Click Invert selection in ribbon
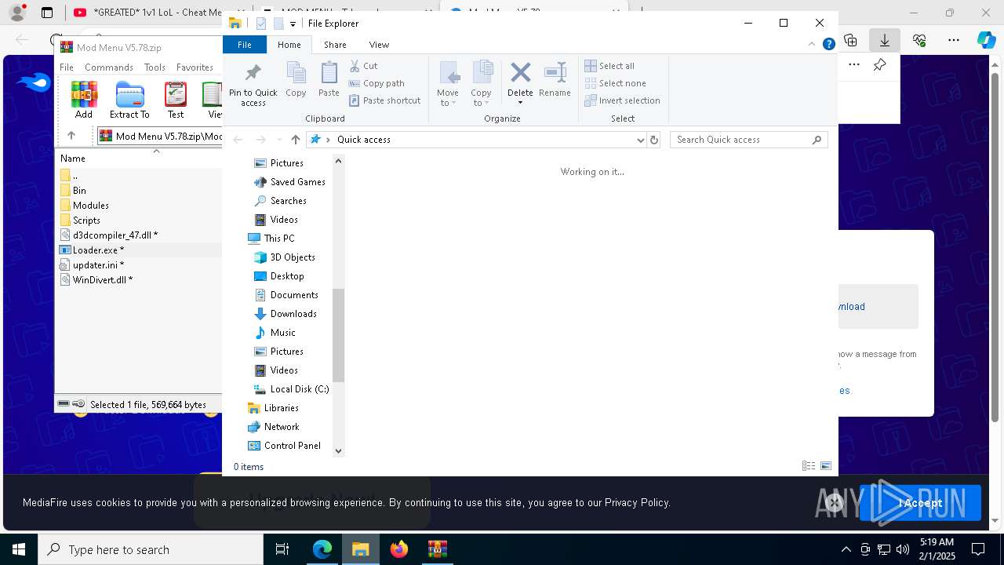Viewport: 1004px width, 565px height. pos(622,100)
